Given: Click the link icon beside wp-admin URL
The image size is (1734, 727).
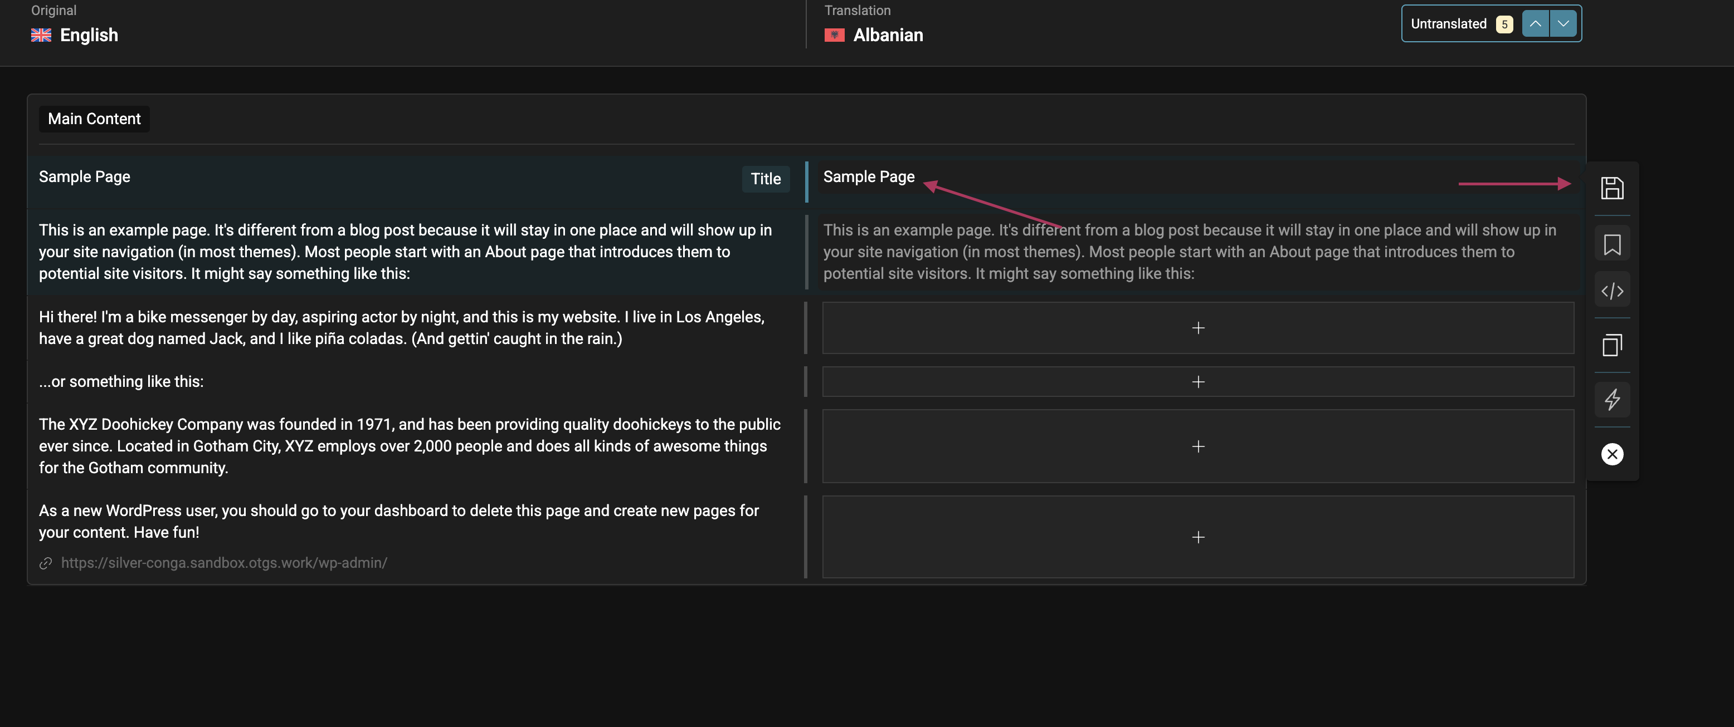Looking at the screenshot, I should [x=46, y=563].
